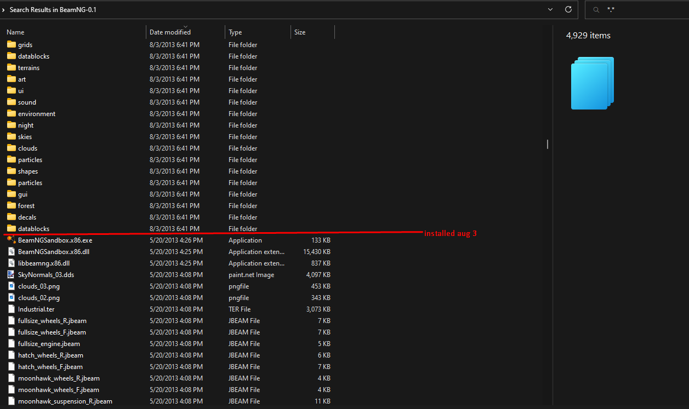Select the gui folder icon
Screen dimensions: 689x409
click(x=12, y=194)
